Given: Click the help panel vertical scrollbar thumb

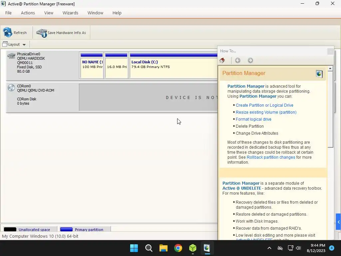Looking at the screenshot, I should tap(330, 109).
